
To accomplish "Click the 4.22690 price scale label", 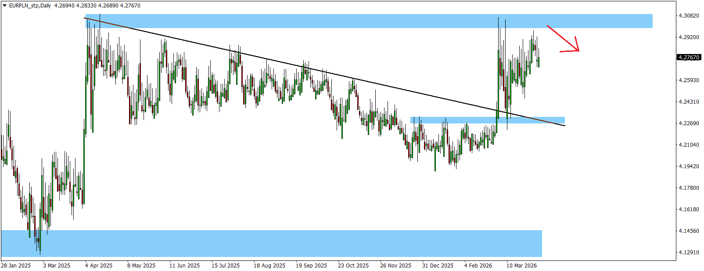I will (x=689, y=123).
